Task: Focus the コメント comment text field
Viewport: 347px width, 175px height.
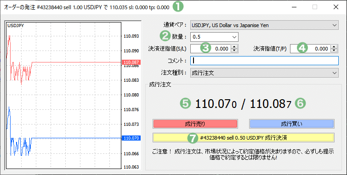Action: [x=264, y=61]
